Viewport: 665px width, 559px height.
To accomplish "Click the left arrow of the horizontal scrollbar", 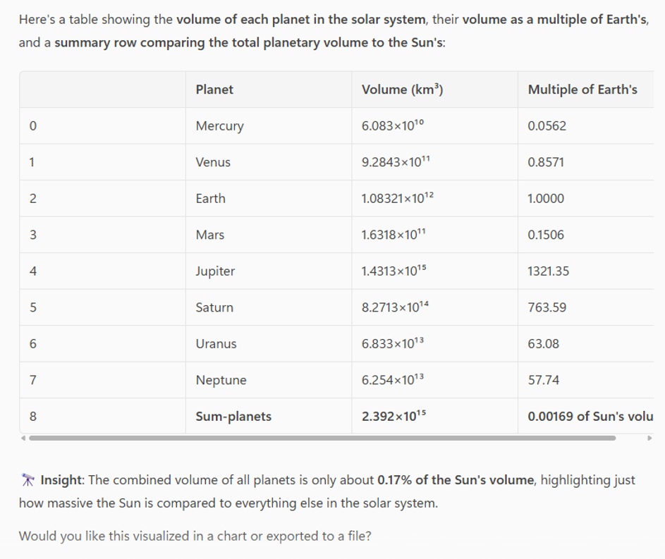I will (x=23, y=438).
